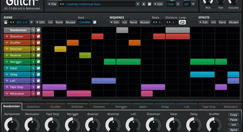The height and width of the screenshot is (132, 243).
Task: Click the Scene Mutate button
Action: click(x=70, y=22)
